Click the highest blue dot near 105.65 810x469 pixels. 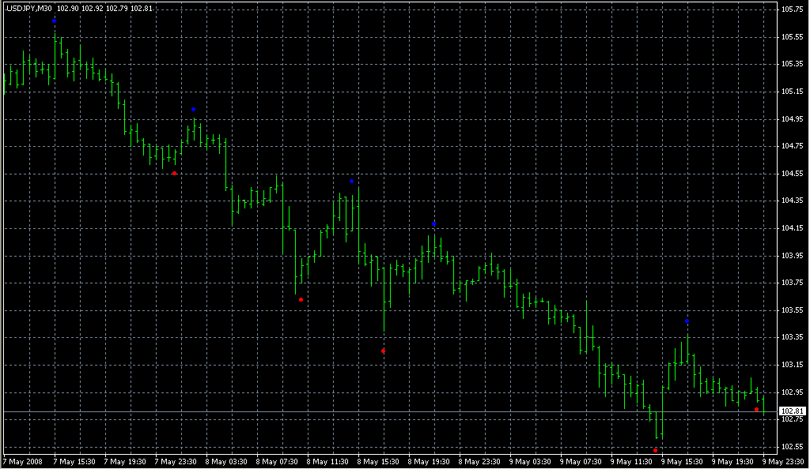[x=55, y=21]
